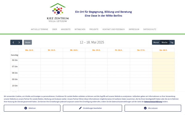The image size is (185, 115).
Task: Open the Impressum page
Action: tap(134, 29)
